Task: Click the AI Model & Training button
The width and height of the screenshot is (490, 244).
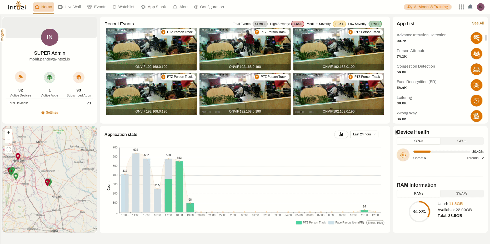Action: coord(427,7)
